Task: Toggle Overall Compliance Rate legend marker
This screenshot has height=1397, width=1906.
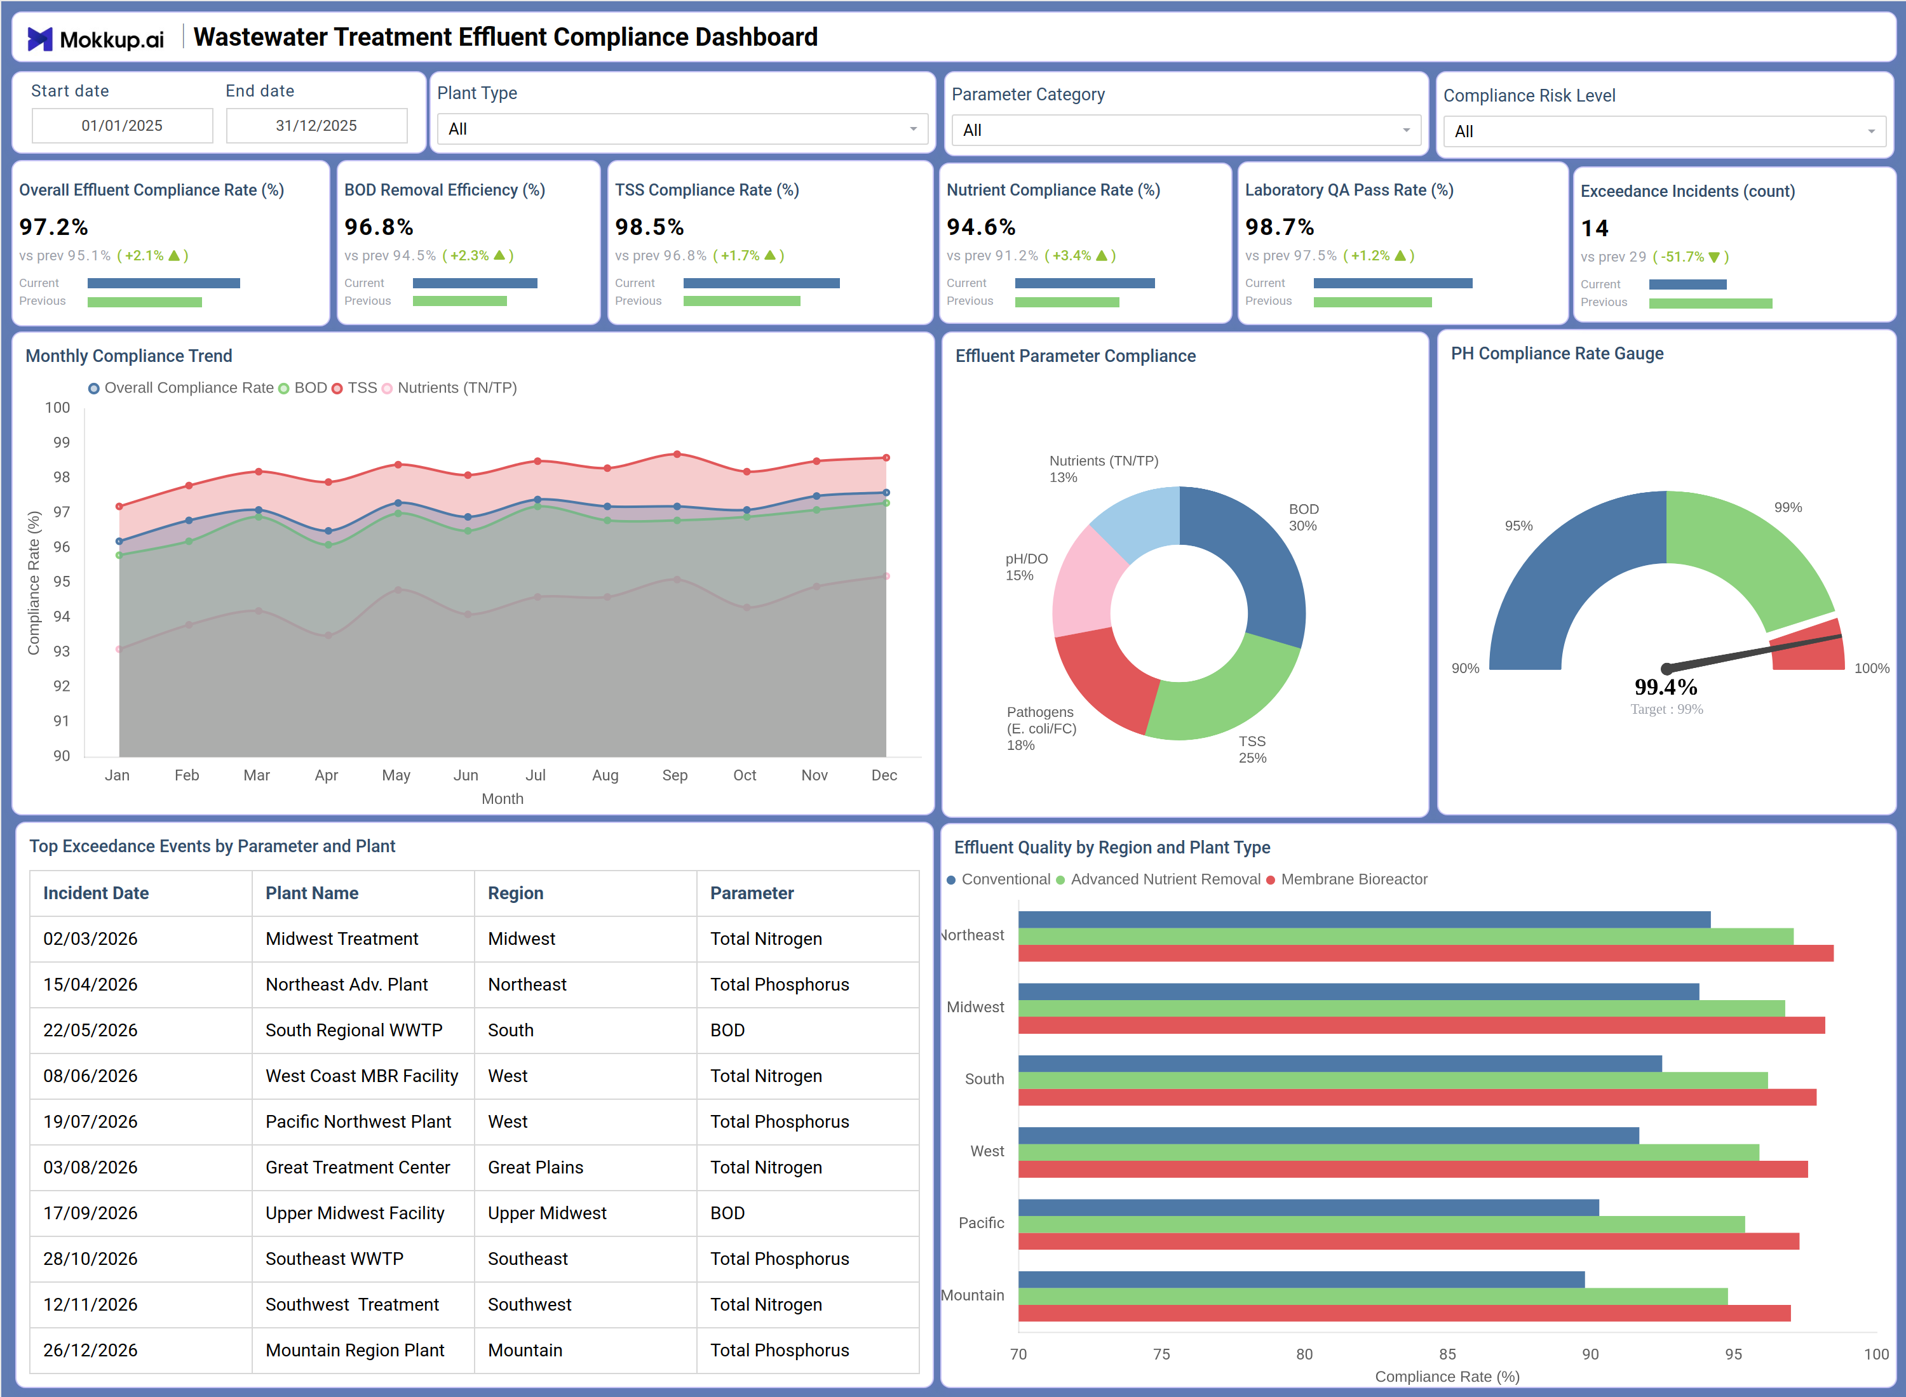Action: tap(94, 388)
